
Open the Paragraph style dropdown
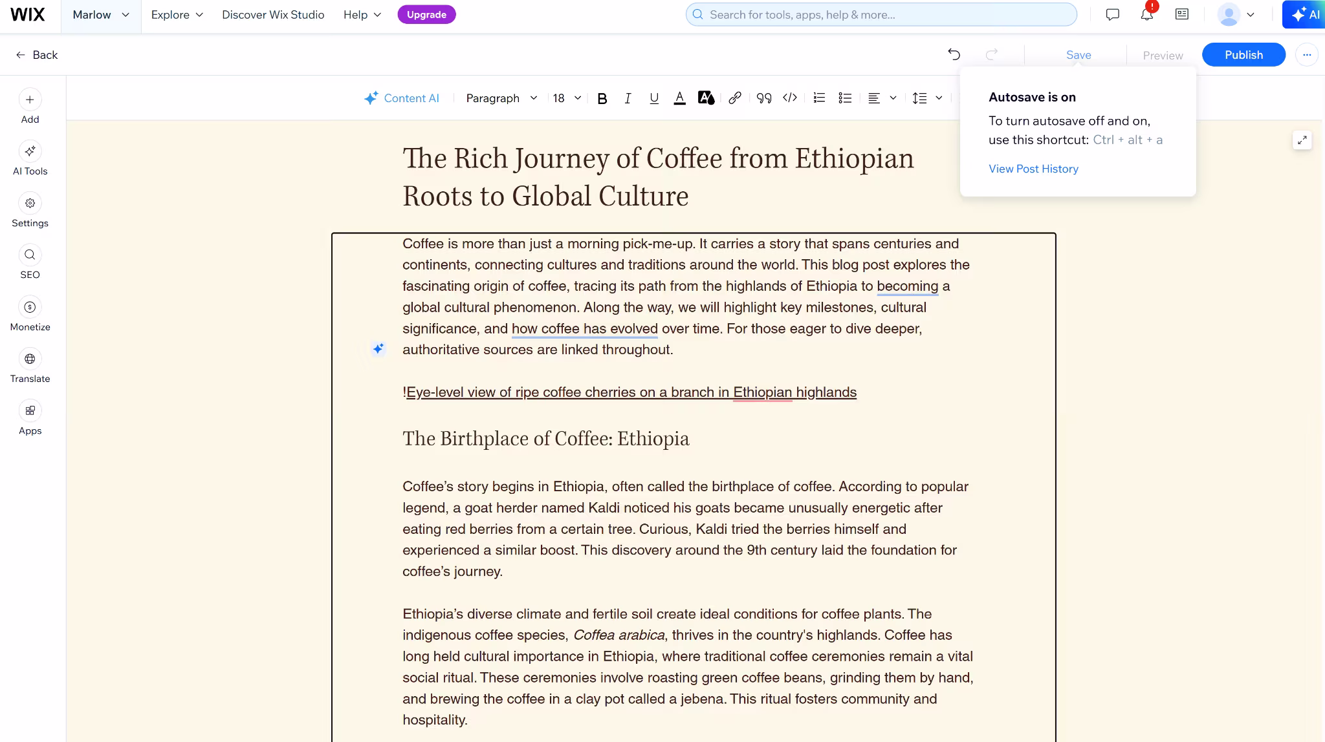(501, 98)
